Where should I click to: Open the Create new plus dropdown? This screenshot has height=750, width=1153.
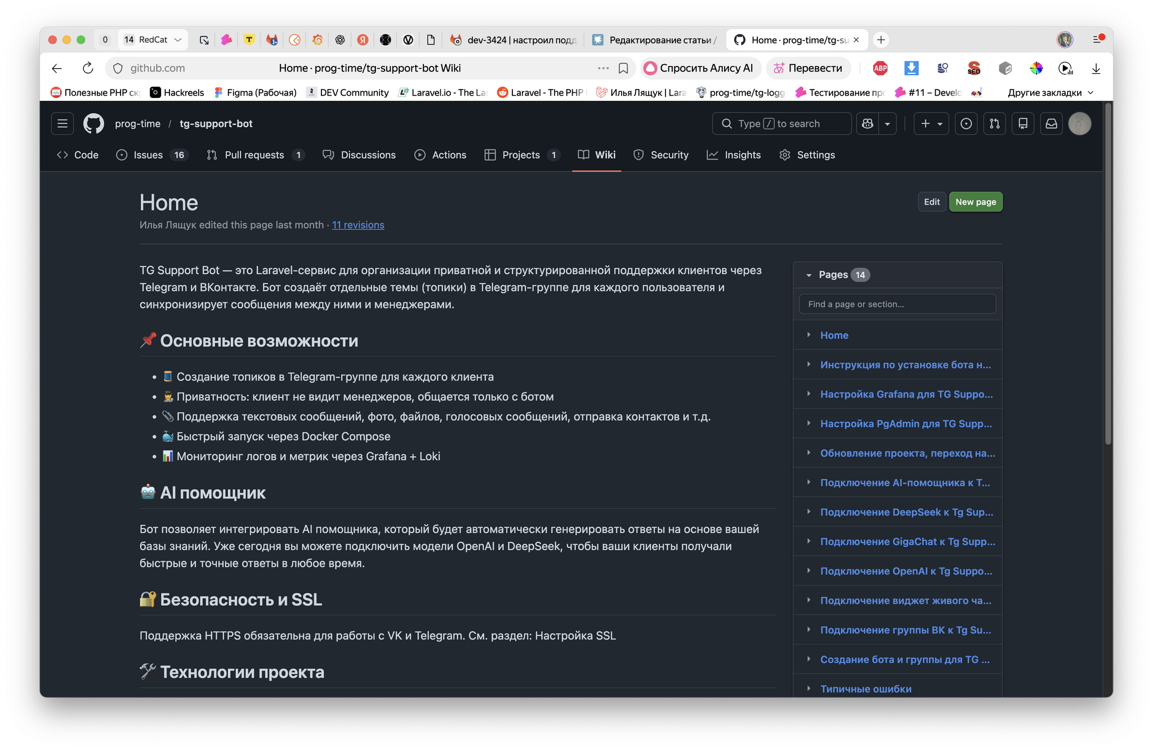pyautogui.click(x=931, y=124)
